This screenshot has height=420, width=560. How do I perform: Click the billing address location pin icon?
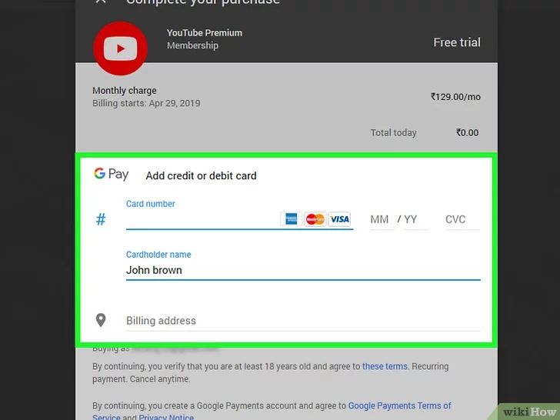click(100, 321)
